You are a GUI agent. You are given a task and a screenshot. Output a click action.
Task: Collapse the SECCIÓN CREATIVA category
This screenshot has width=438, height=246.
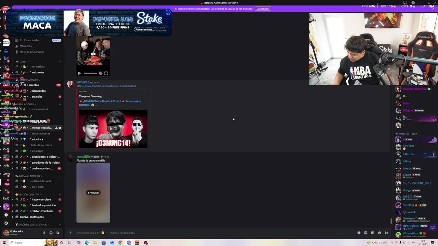(x=28, y=194)
